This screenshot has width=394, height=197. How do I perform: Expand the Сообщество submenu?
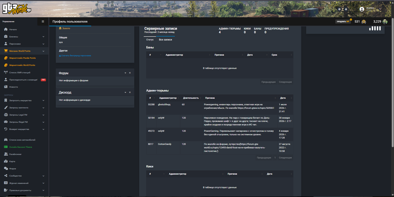[43, 176]
